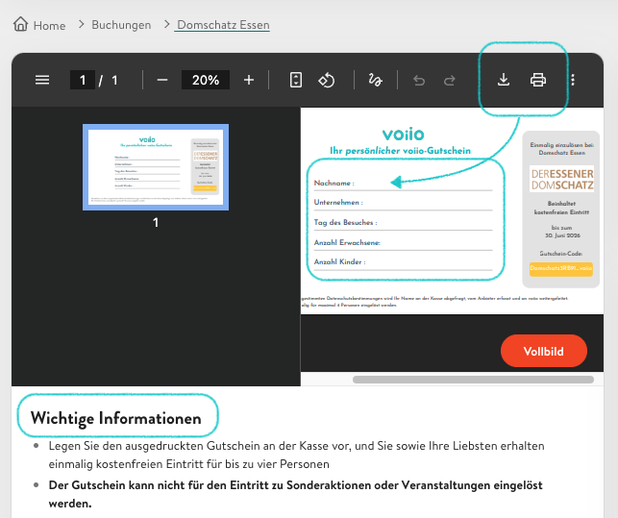Click the Domschatz Essen breadcrumb
Image resolution: width=618 pixels, height=518 pixels.
[x=223, y=25]
